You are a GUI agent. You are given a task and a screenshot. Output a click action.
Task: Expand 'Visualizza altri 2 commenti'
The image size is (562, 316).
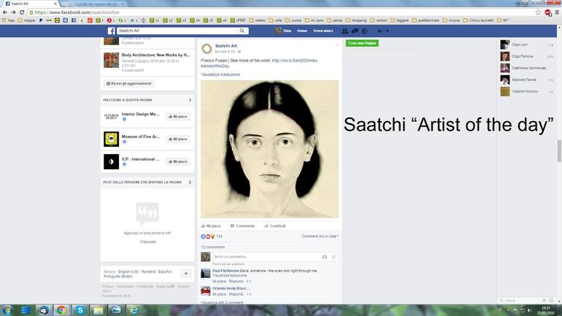[x=222, y=303]
